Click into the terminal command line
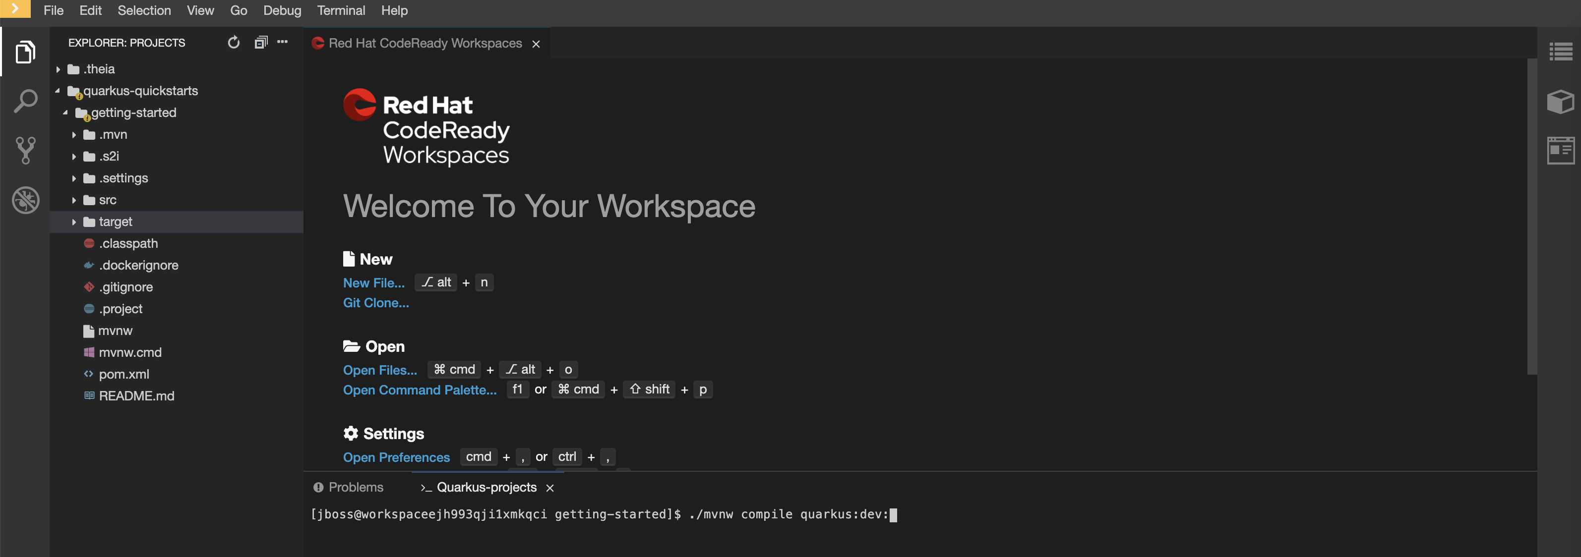The height and width of the screenshot is (557, 1581). coord(605,515)
